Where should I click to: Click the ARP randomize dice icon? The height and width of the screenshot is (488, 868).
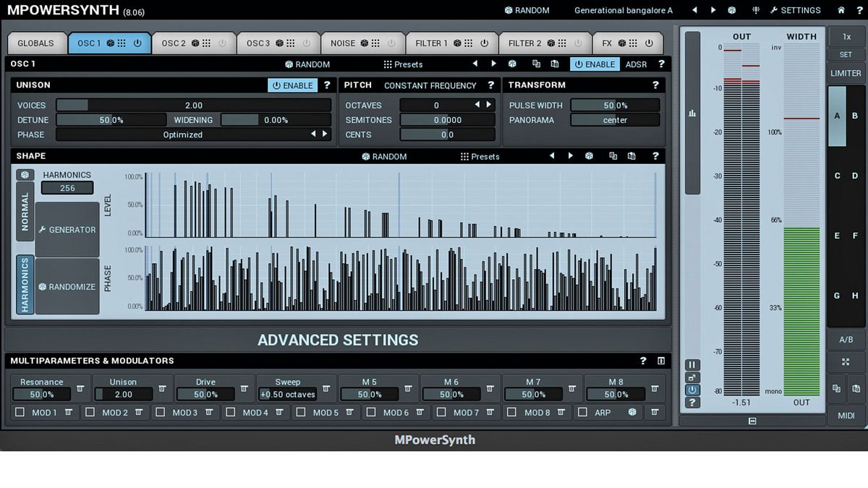pos(632,412)
